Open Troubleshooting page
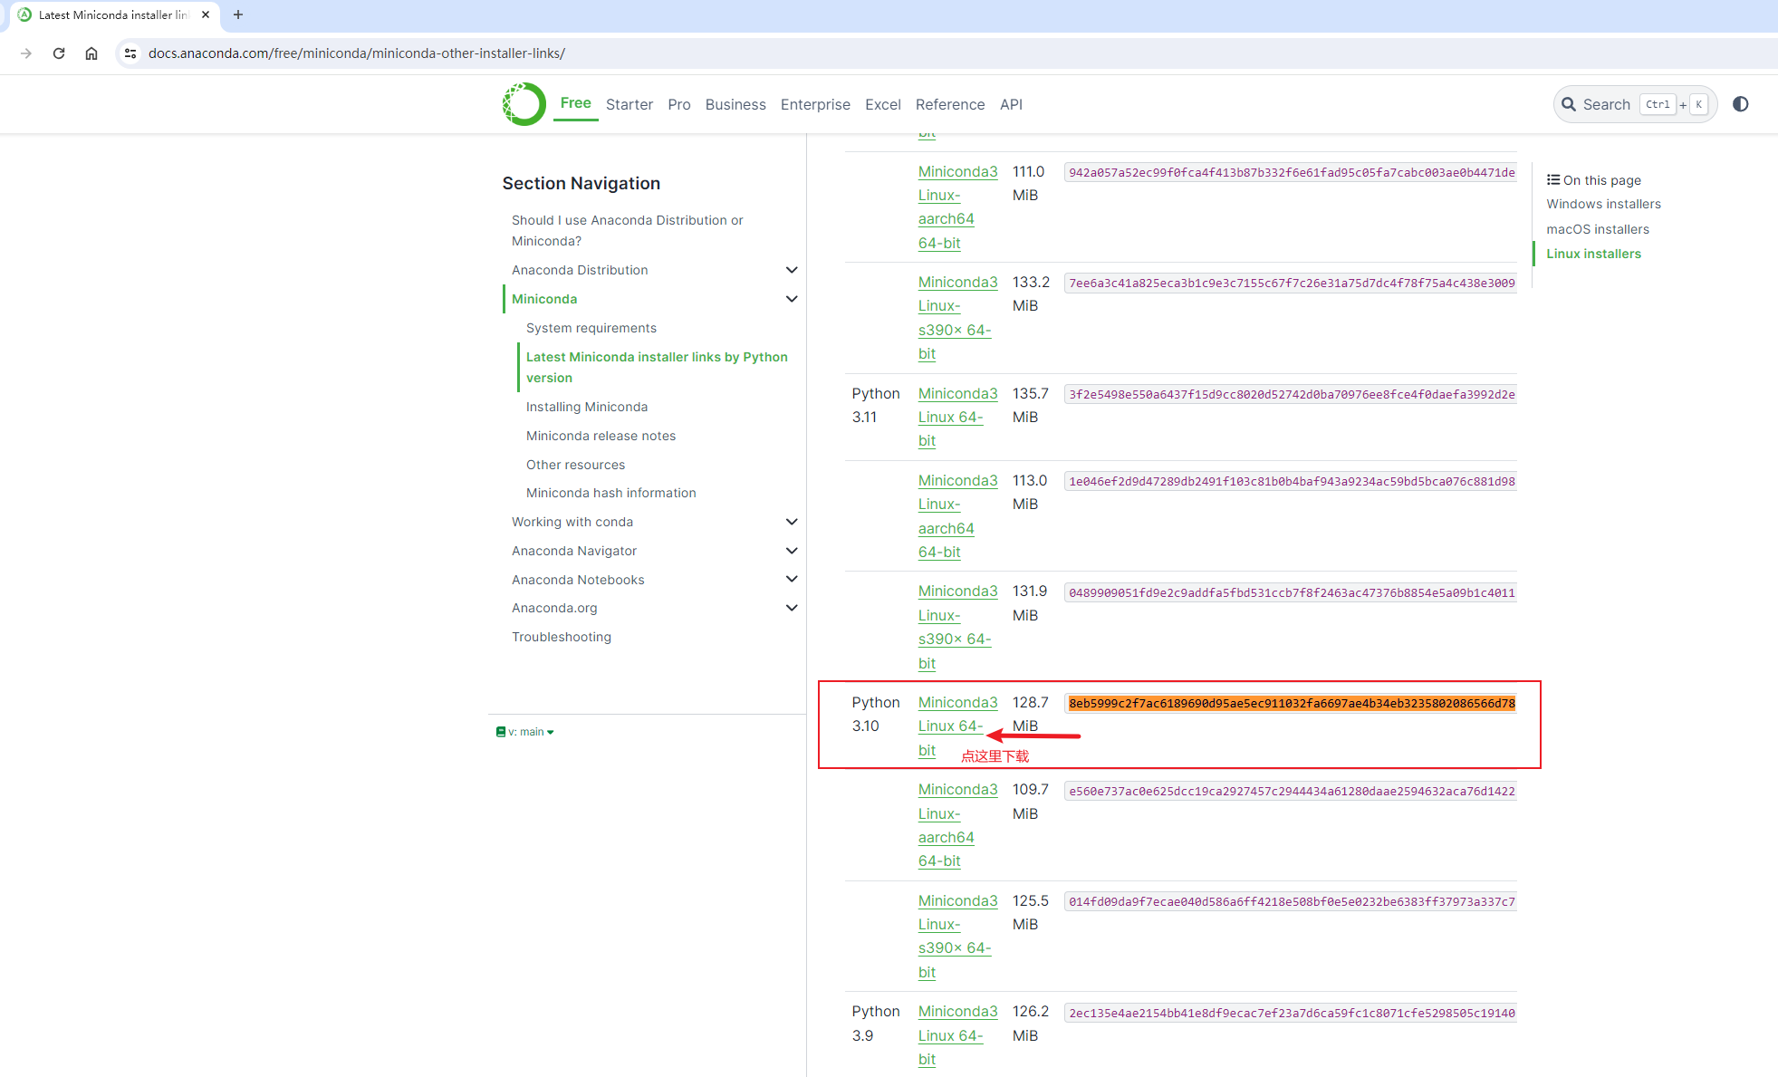Viewport: 1778px width, 1077px height. coord(562,637)
